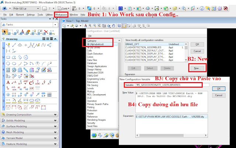This screenshot has width=236, height=148.
Task: Open the Utilities menu
Action: (49, 14)
